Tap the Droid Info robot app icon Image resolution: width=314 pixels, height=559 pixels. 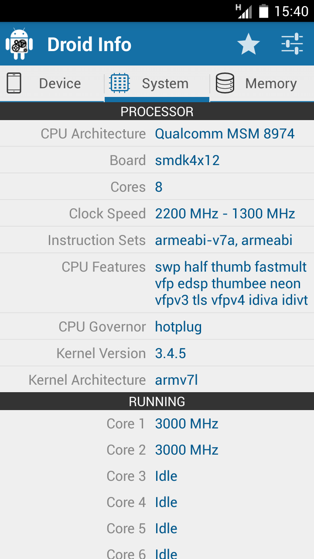[x=19, y=44]
